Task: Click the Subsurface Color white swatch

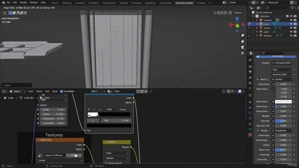Action: tap(283, 102)
